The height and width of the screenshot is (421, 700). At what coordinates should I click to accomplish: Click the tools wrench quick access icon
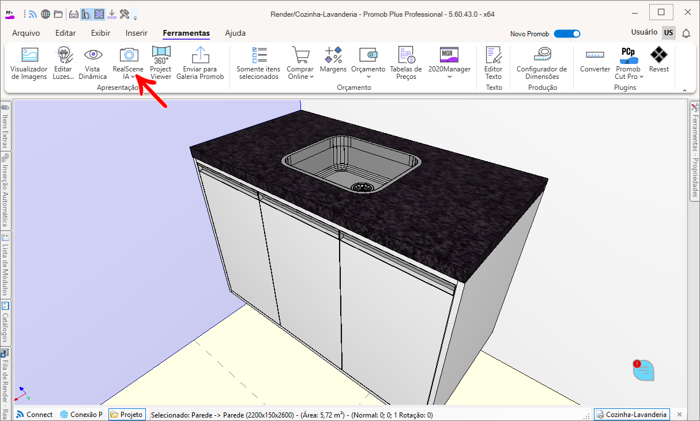point(125,14)
